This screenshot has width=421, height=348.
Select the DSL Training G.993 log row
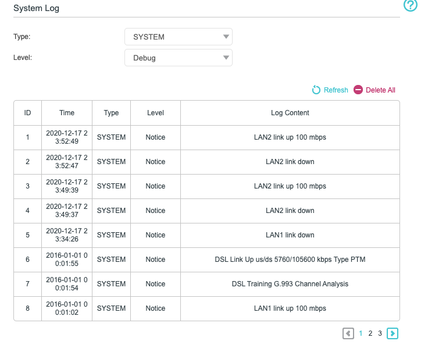pyautogui.click(x=290, y=284)
